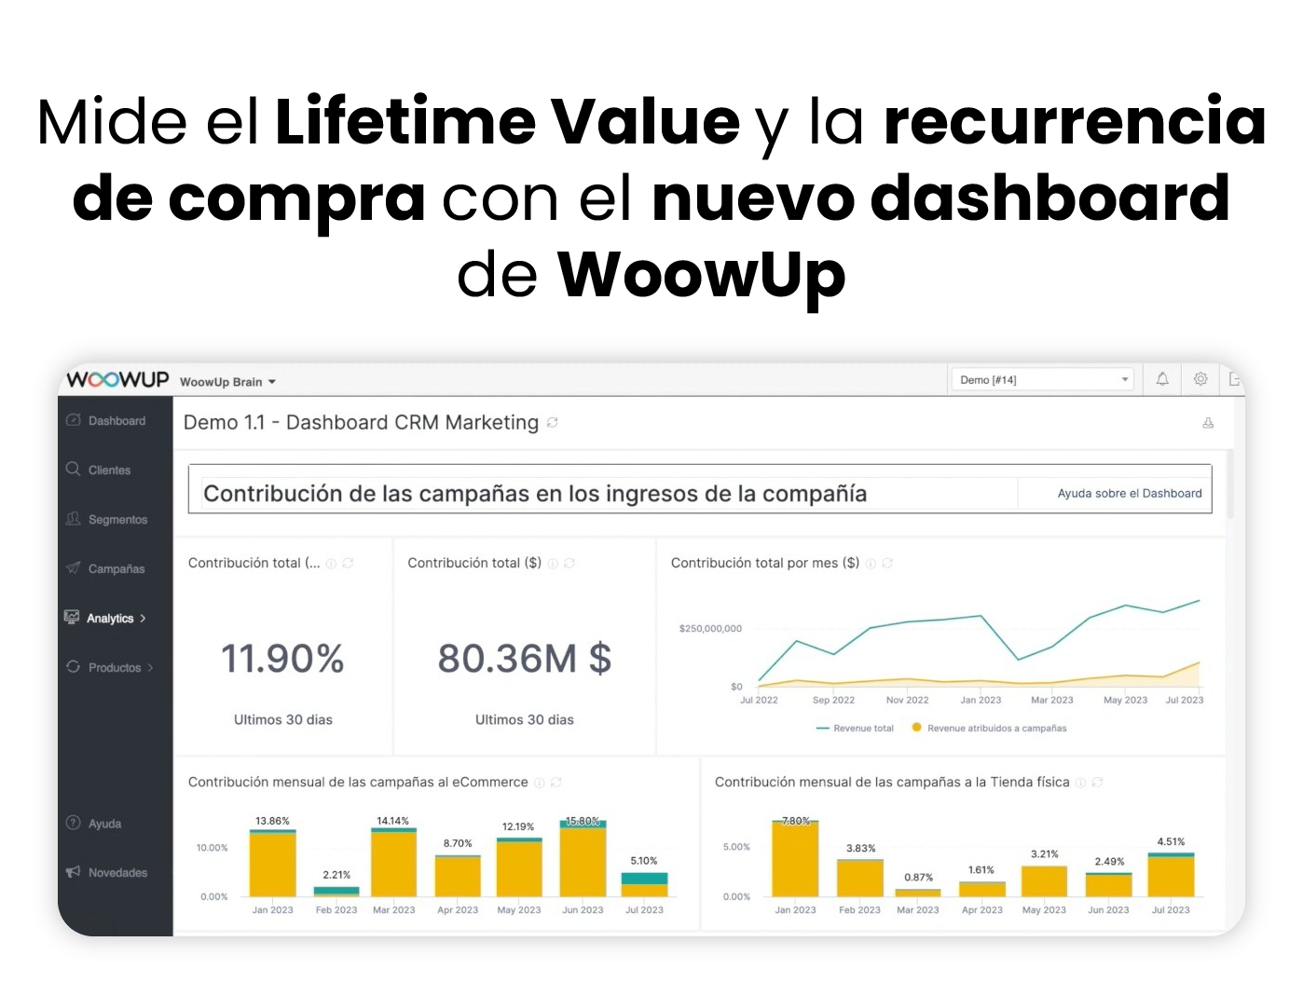
Task: Refresh the Contribución total (… card
Action: pyautogui.click(x=348, y=564)
